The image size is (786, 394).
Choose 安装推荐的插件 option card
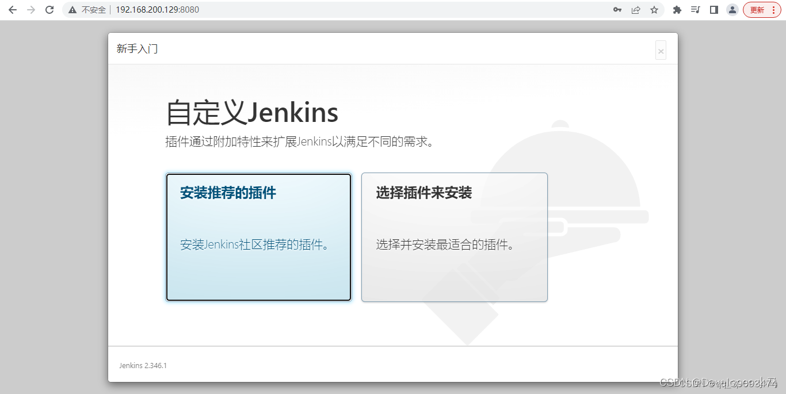[258, 237]
